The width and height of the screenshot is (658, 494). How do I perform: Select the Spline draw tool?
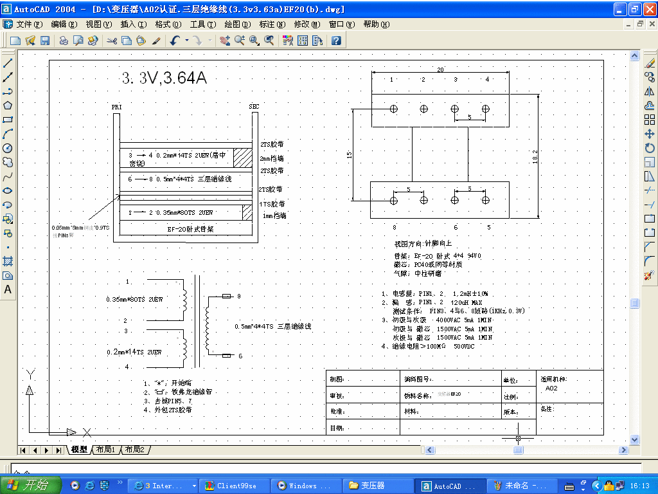point(8,176)
